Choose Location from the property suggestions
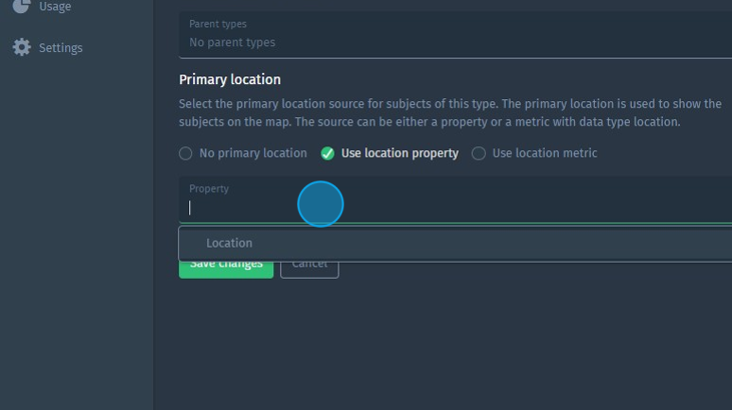The image size is (732, 410). click(229, 243)
